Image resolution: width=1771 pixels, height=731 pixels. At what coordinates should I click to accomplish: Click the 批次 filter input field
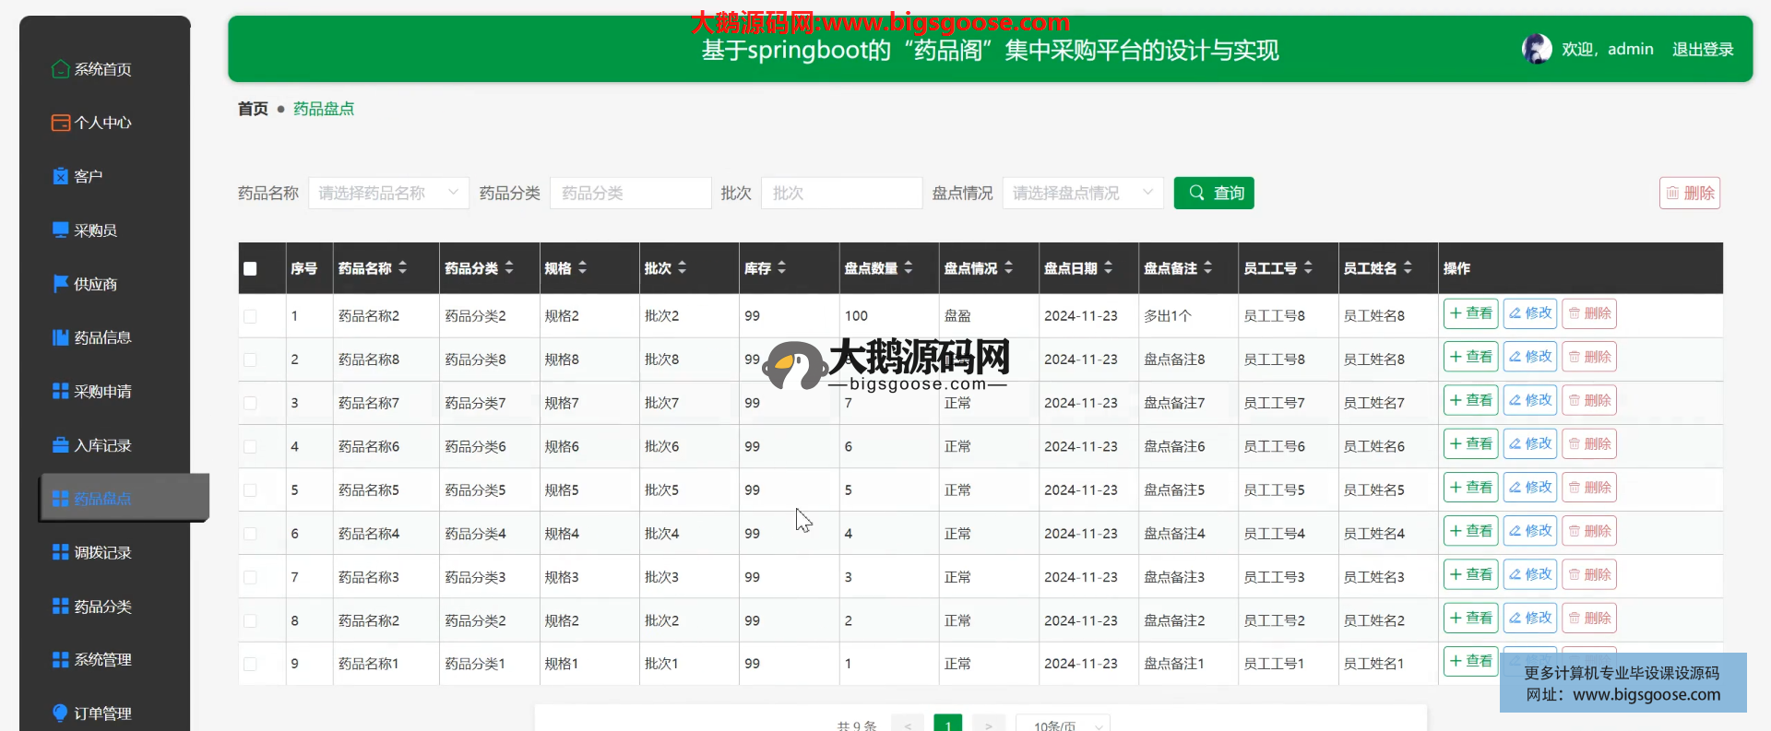pyautogui.click(x=840, y=193)
